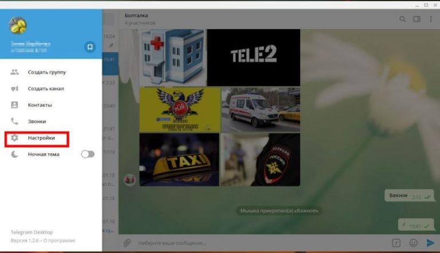440x253 pixels.
Task: Select Создать группу menu entry
Action: coord(51,72)
